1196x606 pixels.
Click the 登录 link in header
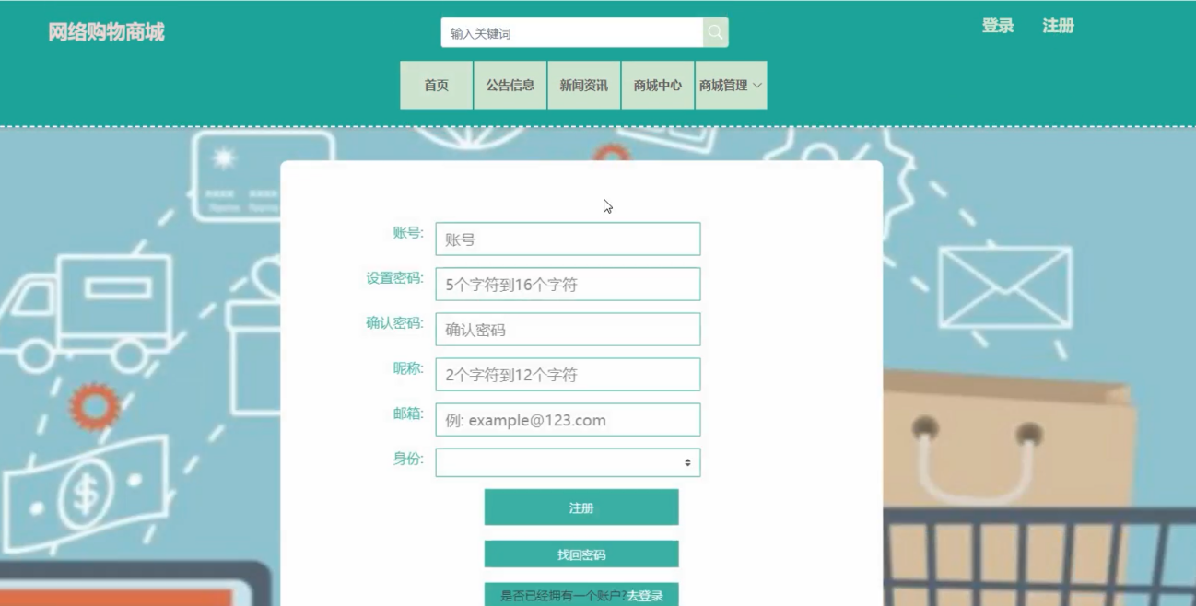[998, 26]
